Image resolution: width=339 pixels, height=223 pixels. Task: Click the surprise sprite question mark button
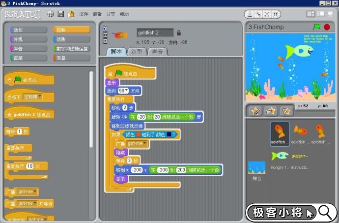tap(285, 111)
